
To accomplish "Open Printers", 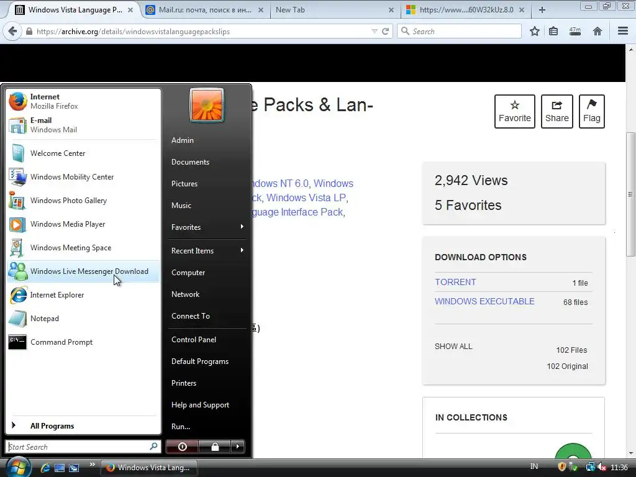I will click(207, 383).
